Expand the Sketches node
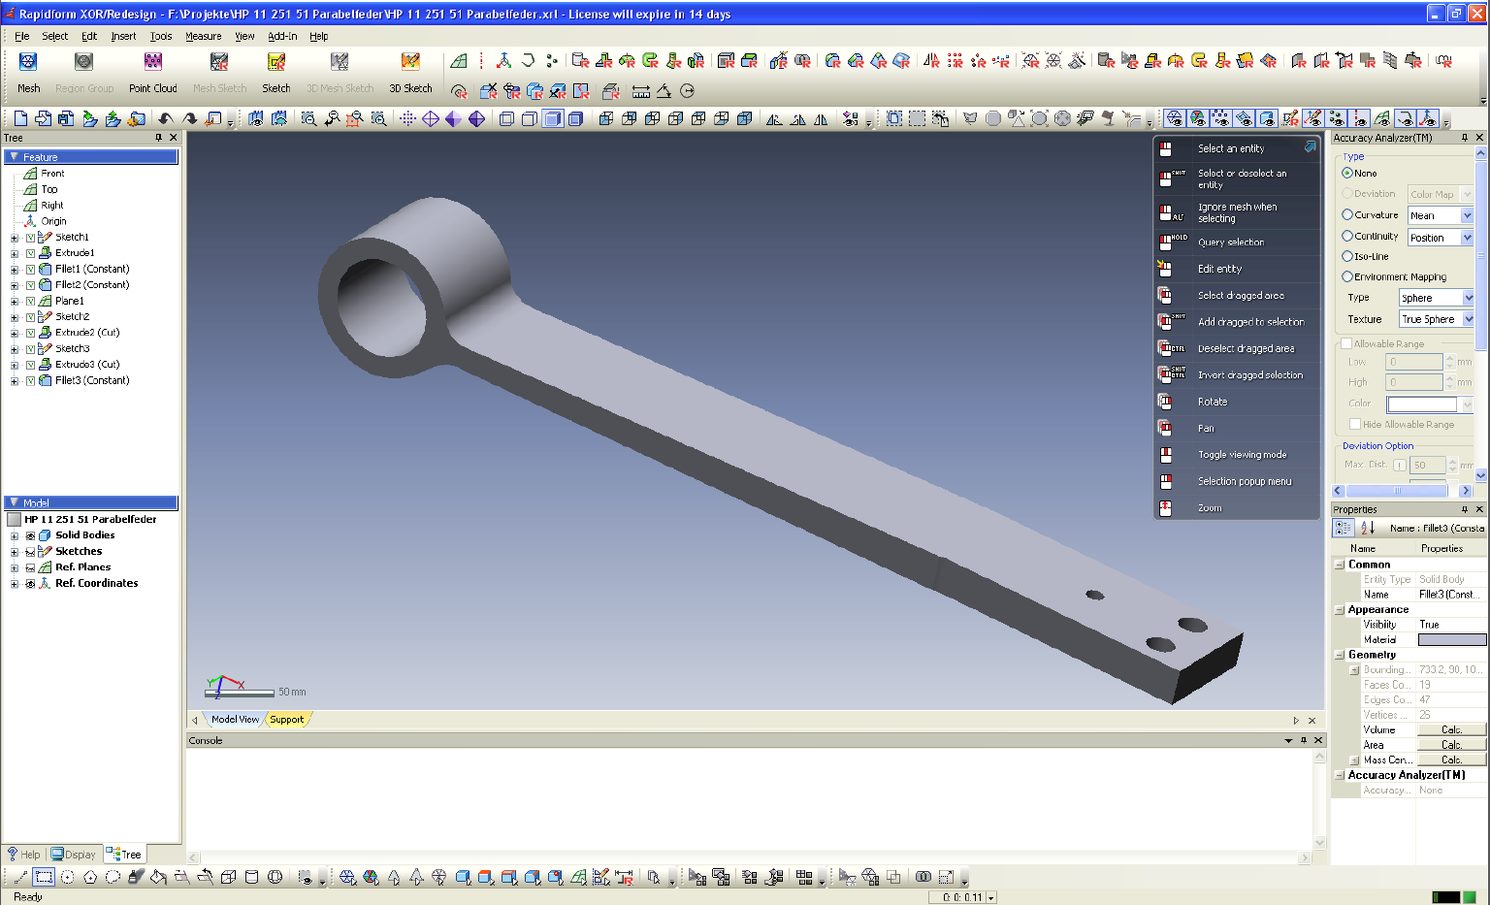The height and width of the screenshot is (905, 1490). pyautogui.click(x=15, y=552)
